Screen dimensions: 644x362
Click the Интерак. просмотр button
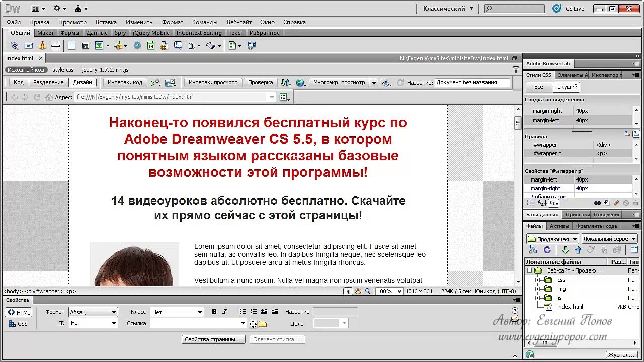click(213, 82)
